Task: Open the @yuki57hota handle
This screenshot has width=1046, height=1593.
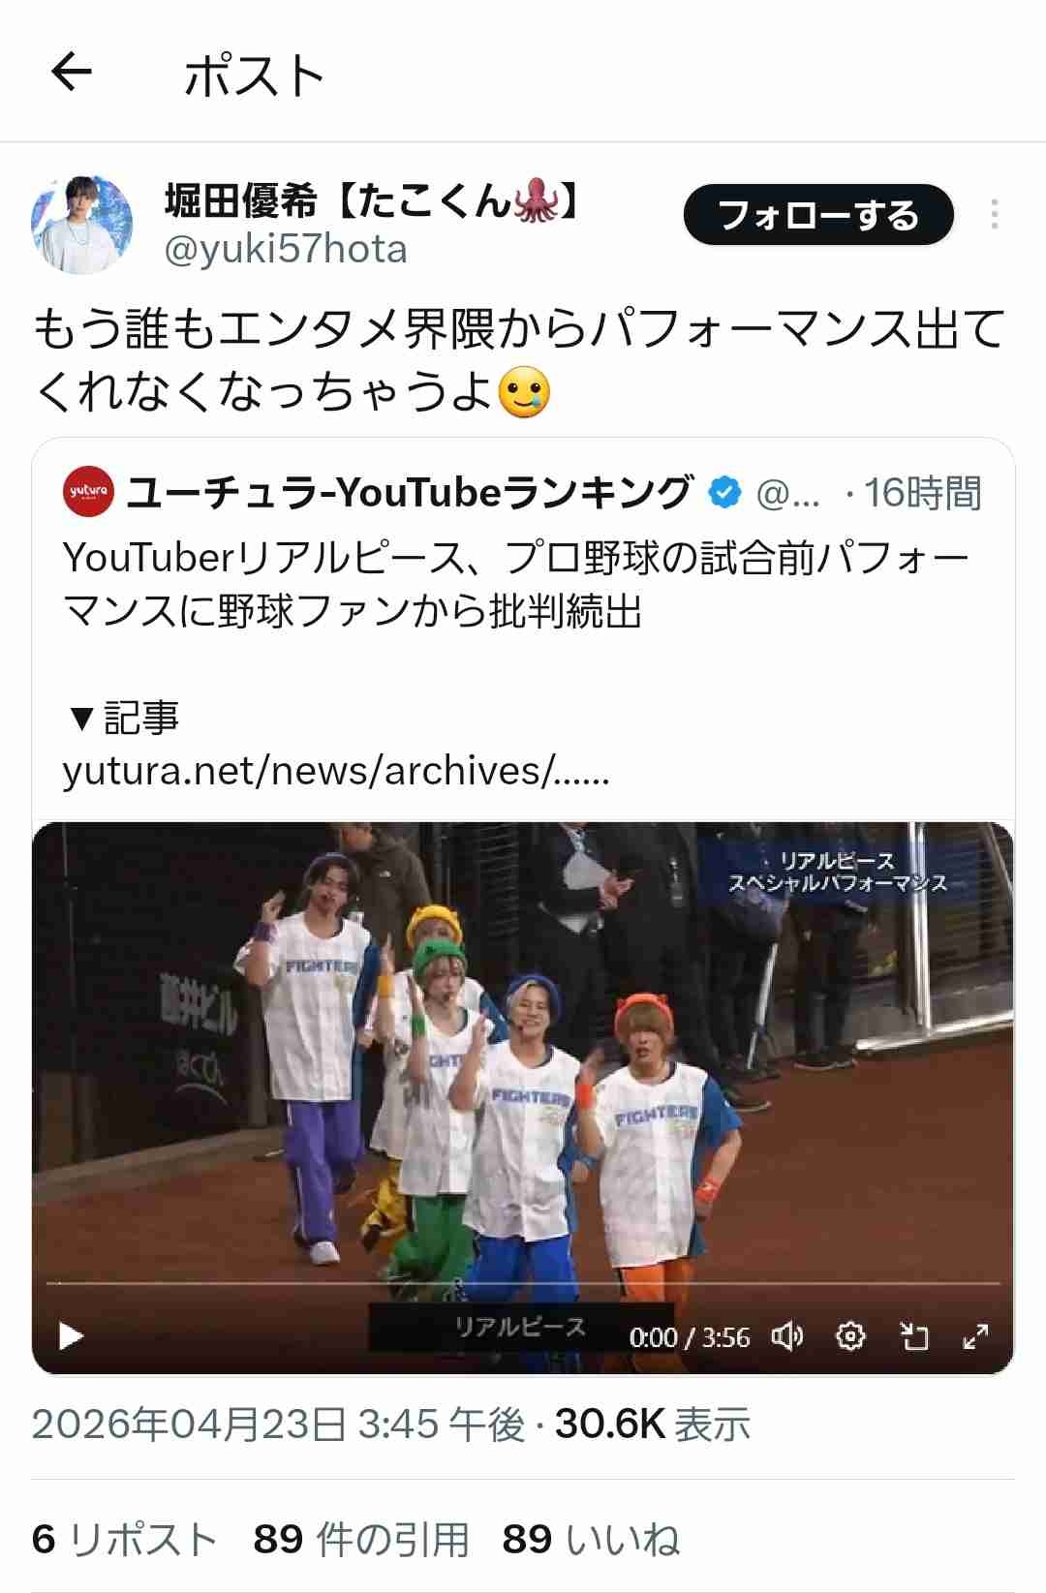Action: (x=286, y=250)
